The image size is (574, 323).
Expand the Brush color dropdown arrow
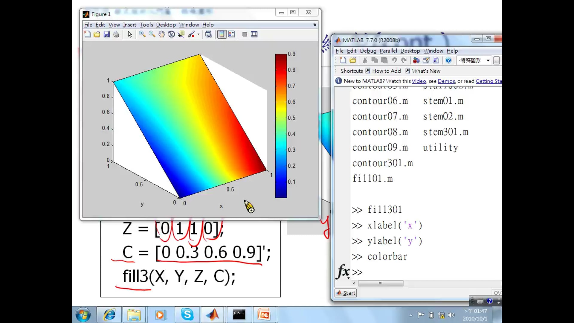point(198,34)
